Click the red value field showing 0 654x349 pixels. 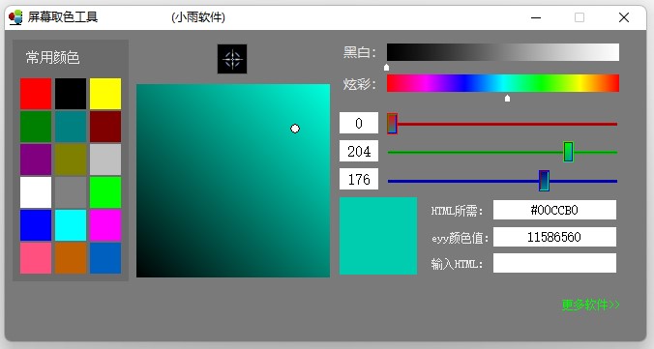pyautogui.click(x=359, y=123)
